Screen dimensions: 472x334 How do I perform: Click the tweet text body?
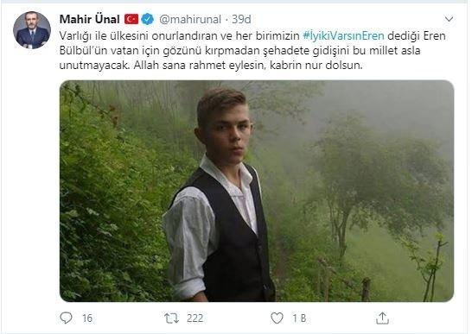[252, 50]
